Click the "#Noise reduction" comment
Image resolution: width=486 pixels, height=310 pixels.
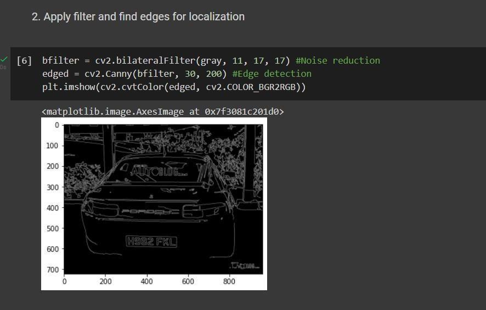point(338,60)
